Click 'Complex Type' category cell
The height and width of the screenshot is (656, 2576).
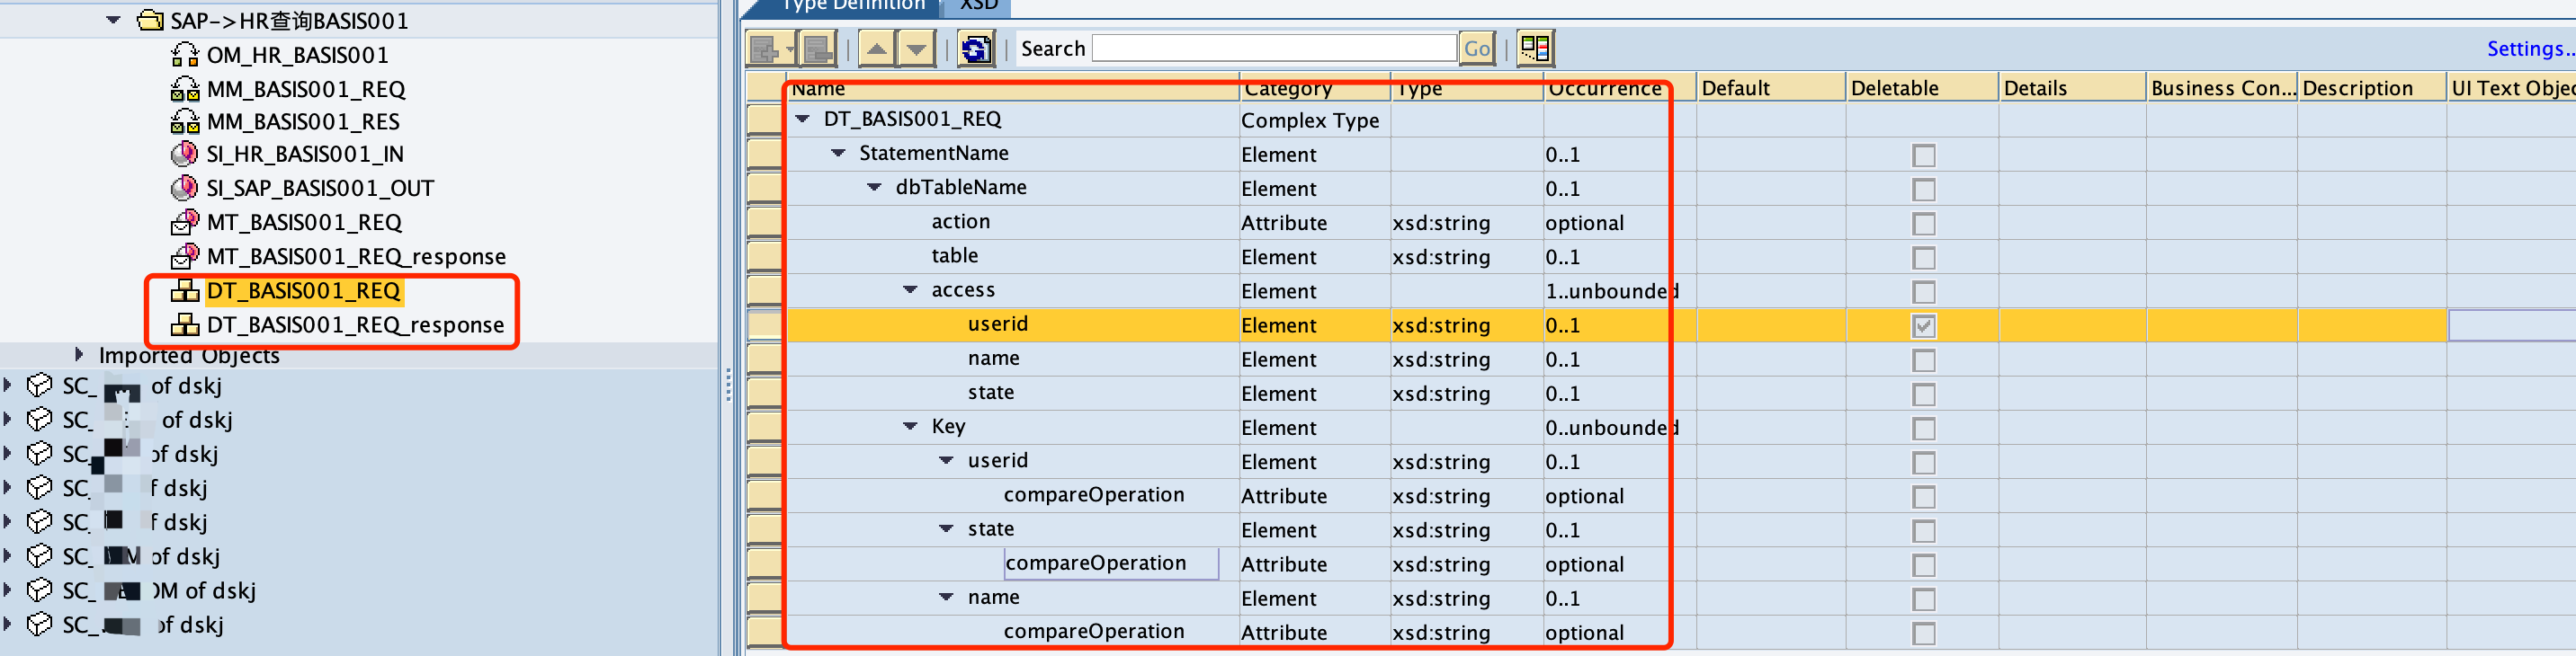coord(1310,120)
